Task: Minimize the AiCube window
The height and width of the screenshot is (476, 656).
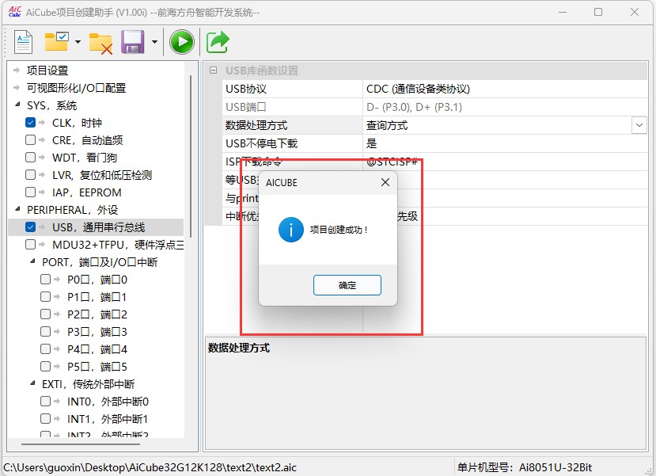Action: click(563, 12)
